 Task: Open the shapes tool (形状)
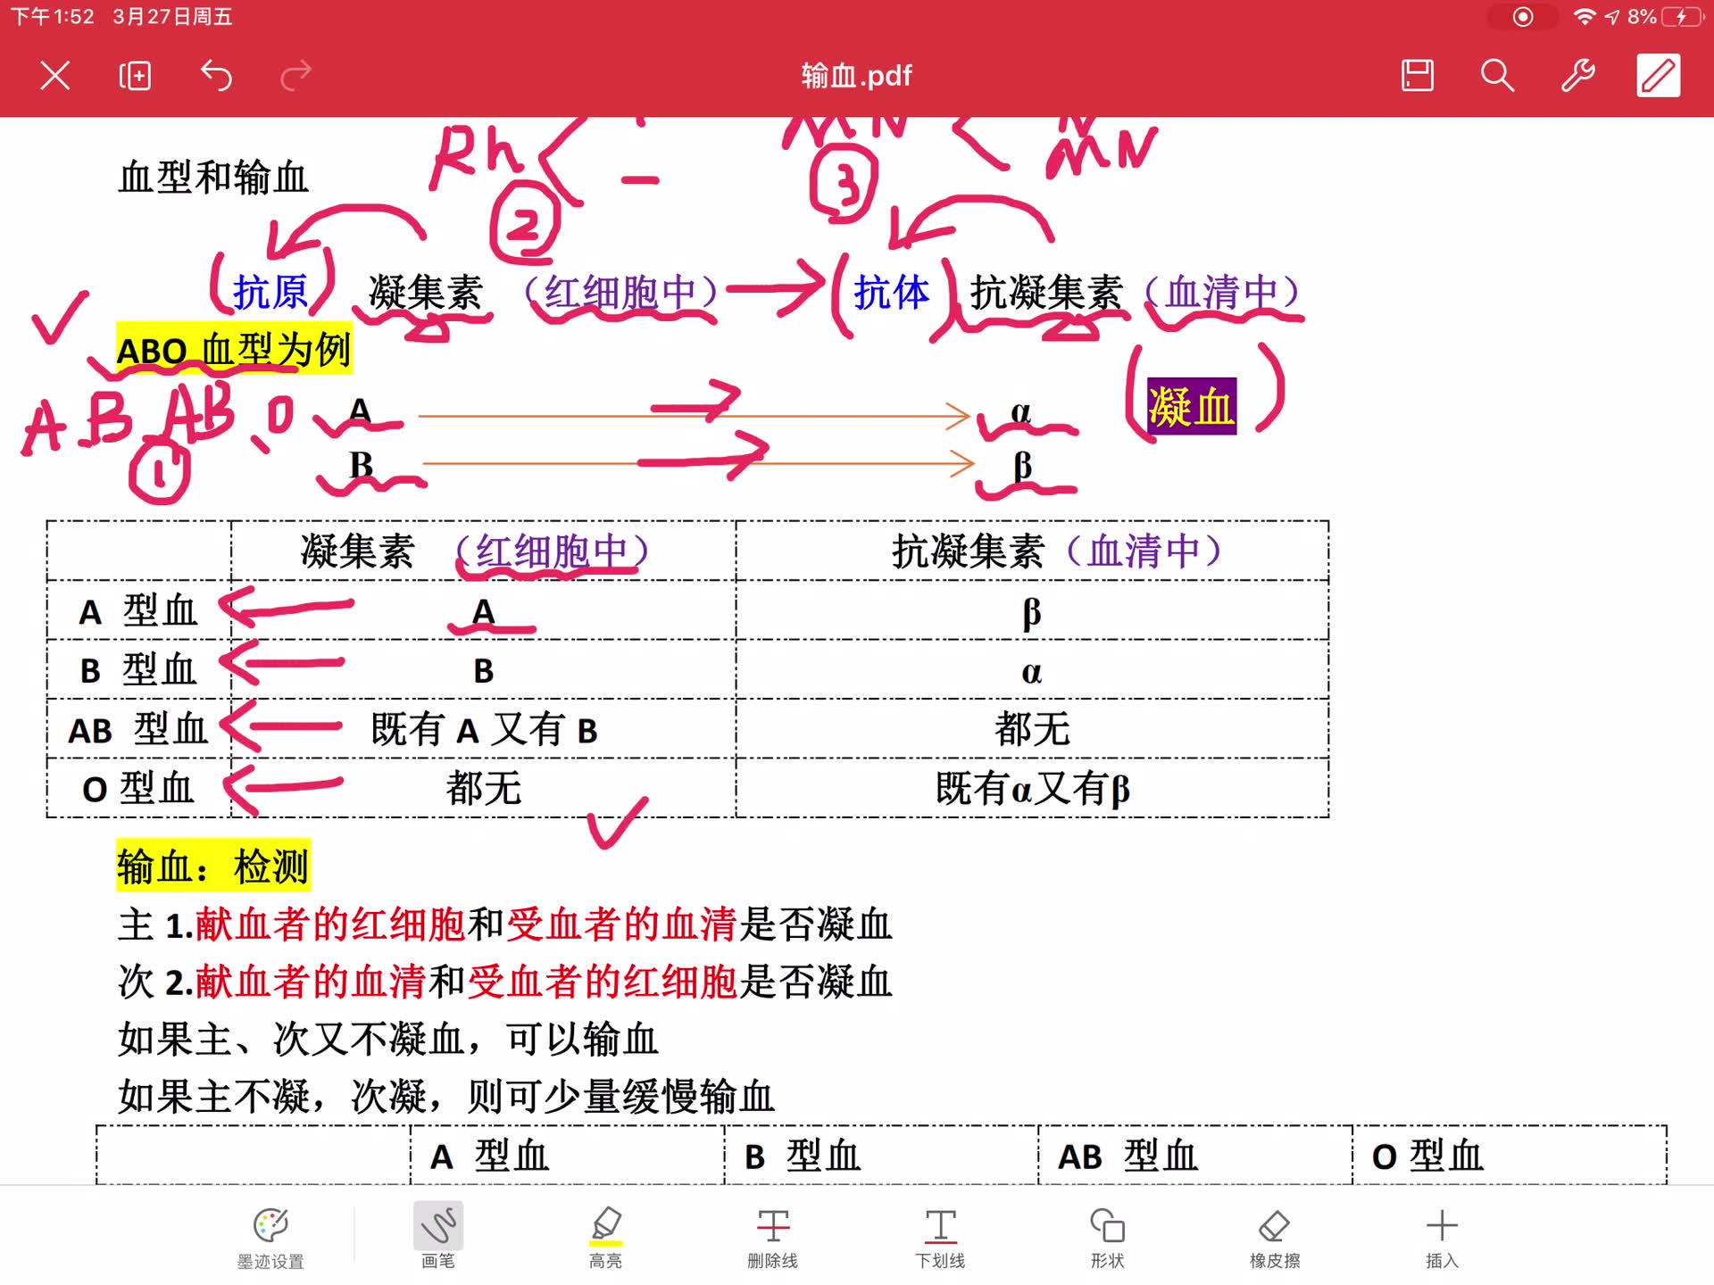point(1107,1238)
